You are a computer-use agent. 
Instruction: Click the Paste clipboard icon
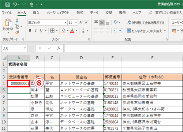[x=8, y=22]
